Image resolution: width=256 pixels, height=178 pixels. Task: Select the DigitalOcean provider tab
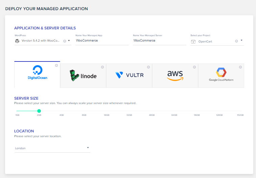pos(37,74)
